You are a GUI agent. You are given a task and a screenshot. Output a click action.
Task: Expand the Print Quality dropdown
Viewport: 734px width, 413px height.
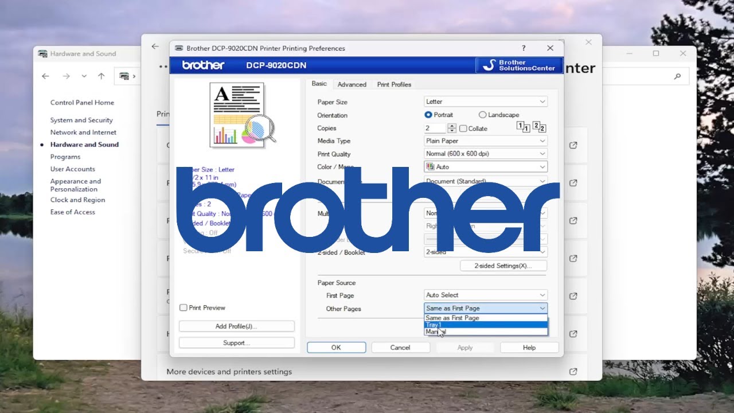coord(485,154)
